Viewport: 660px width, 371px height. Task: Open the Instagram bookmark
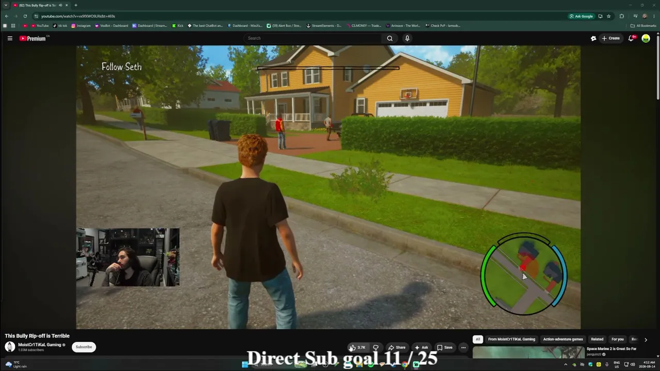click(81, 26)
